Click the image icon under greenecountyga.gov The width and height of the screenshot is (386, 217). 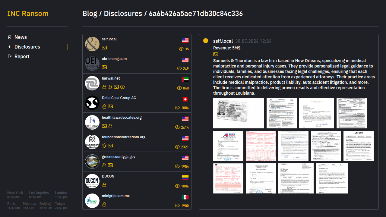point(110,165)
